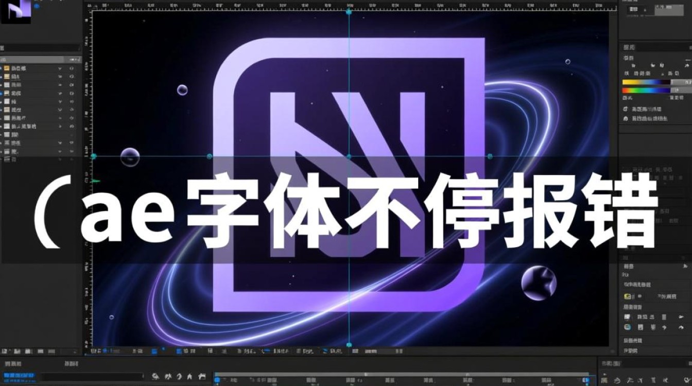The image size is (692, 386).
Task: Click the blue playhead marker at the timeline start
Action: pyautogui.click(x=217, y=380)
